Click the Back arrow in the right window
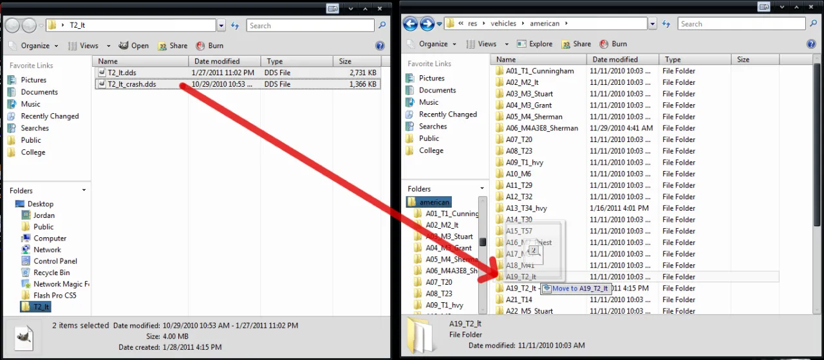Viewport: 824px width, 360px height. (x=410, y=24)
